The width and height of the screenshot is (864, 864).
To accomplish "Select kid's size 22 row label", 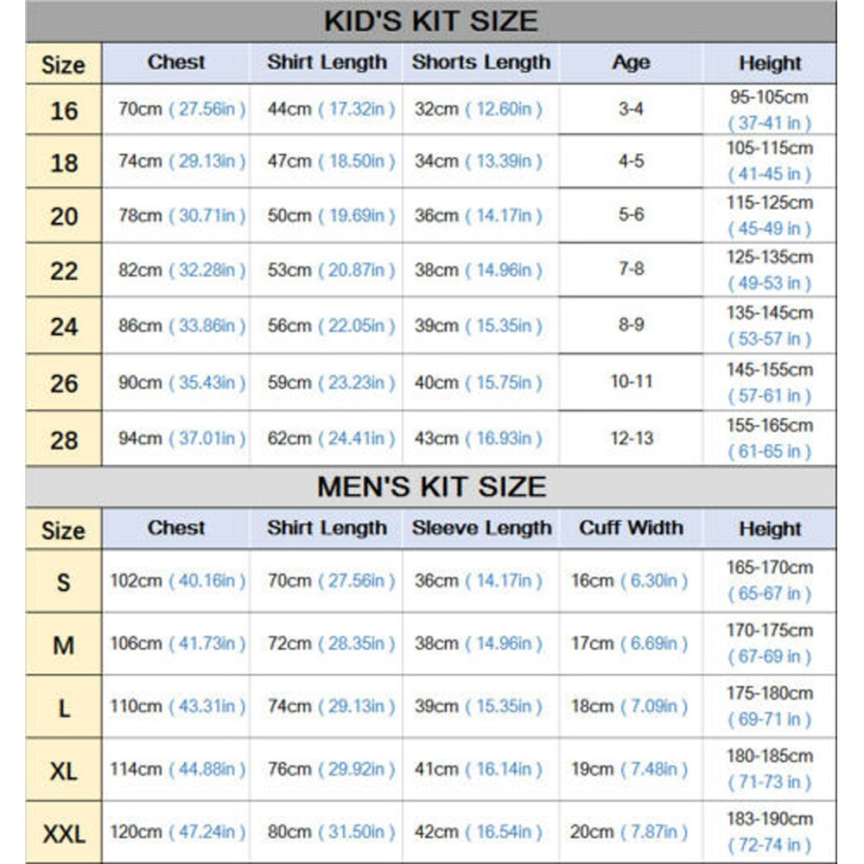I will pos(64,271).
